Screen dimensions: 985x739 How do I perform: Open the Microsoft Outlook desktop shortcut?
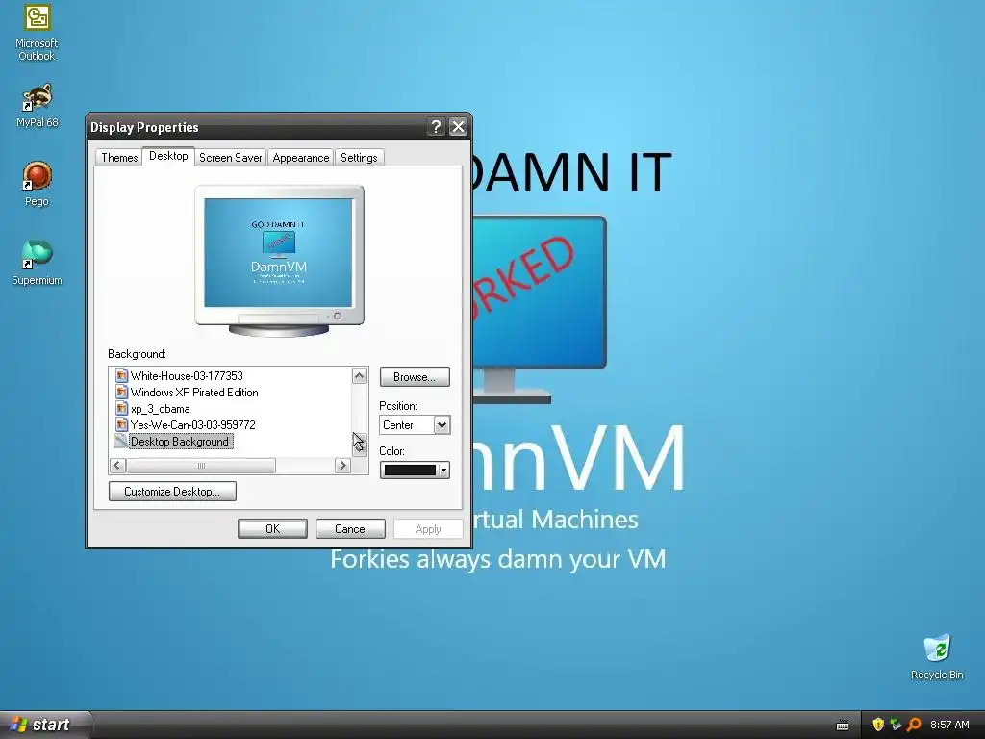tap(37, 33)
